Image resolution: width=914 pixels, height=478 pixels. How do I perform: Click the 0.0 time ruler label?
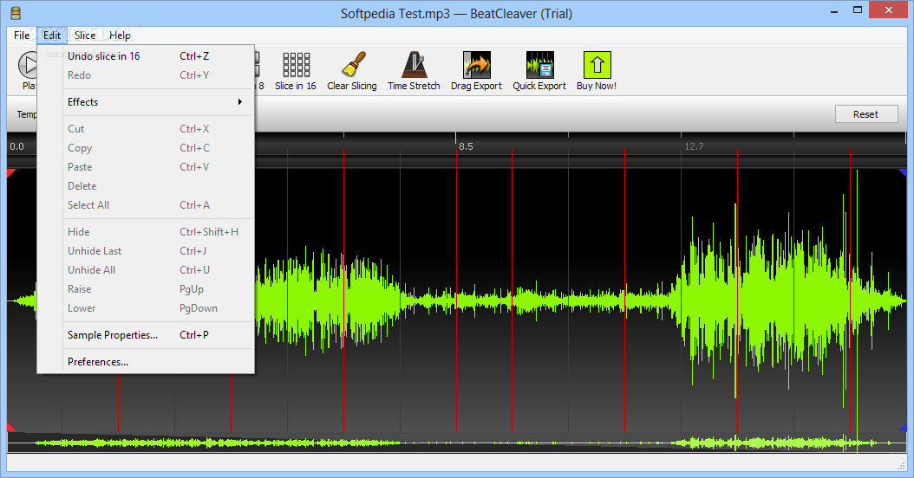click(16, 146)
